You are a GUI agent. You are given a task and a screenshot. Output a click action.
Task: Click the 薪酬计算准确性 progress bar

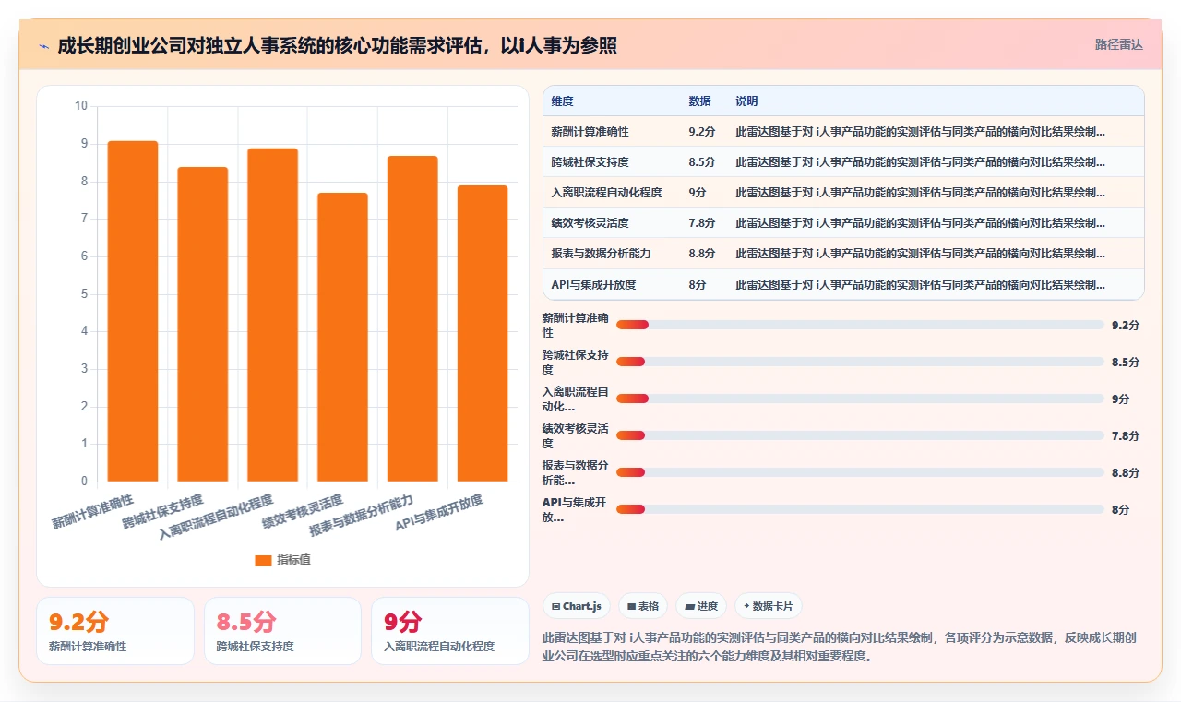pyautogui.click(x=860, y=325)
